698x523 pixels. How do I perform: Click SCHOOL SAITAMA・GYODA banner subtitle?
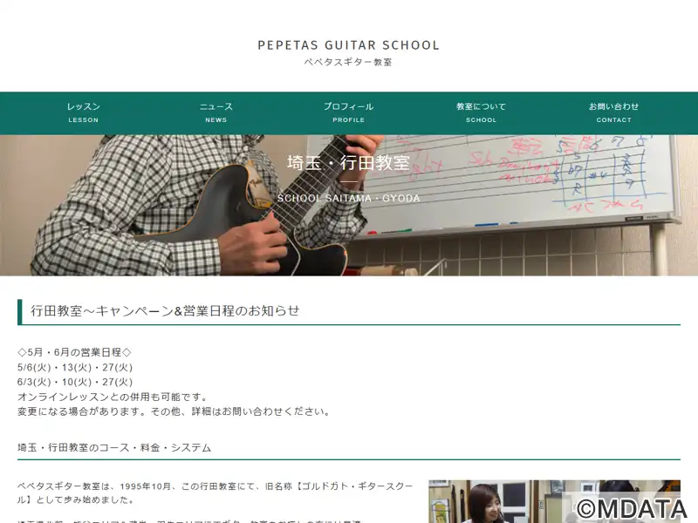(x=348, y=198)
